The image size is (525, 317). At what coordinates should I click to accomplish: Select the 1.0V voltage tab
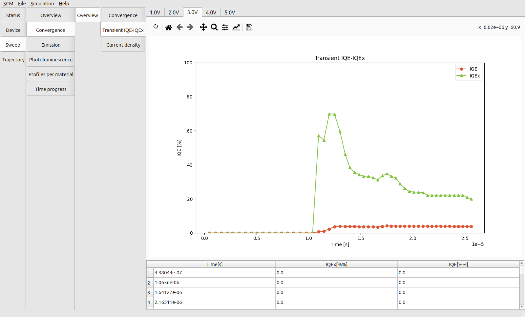coord(155,12)
